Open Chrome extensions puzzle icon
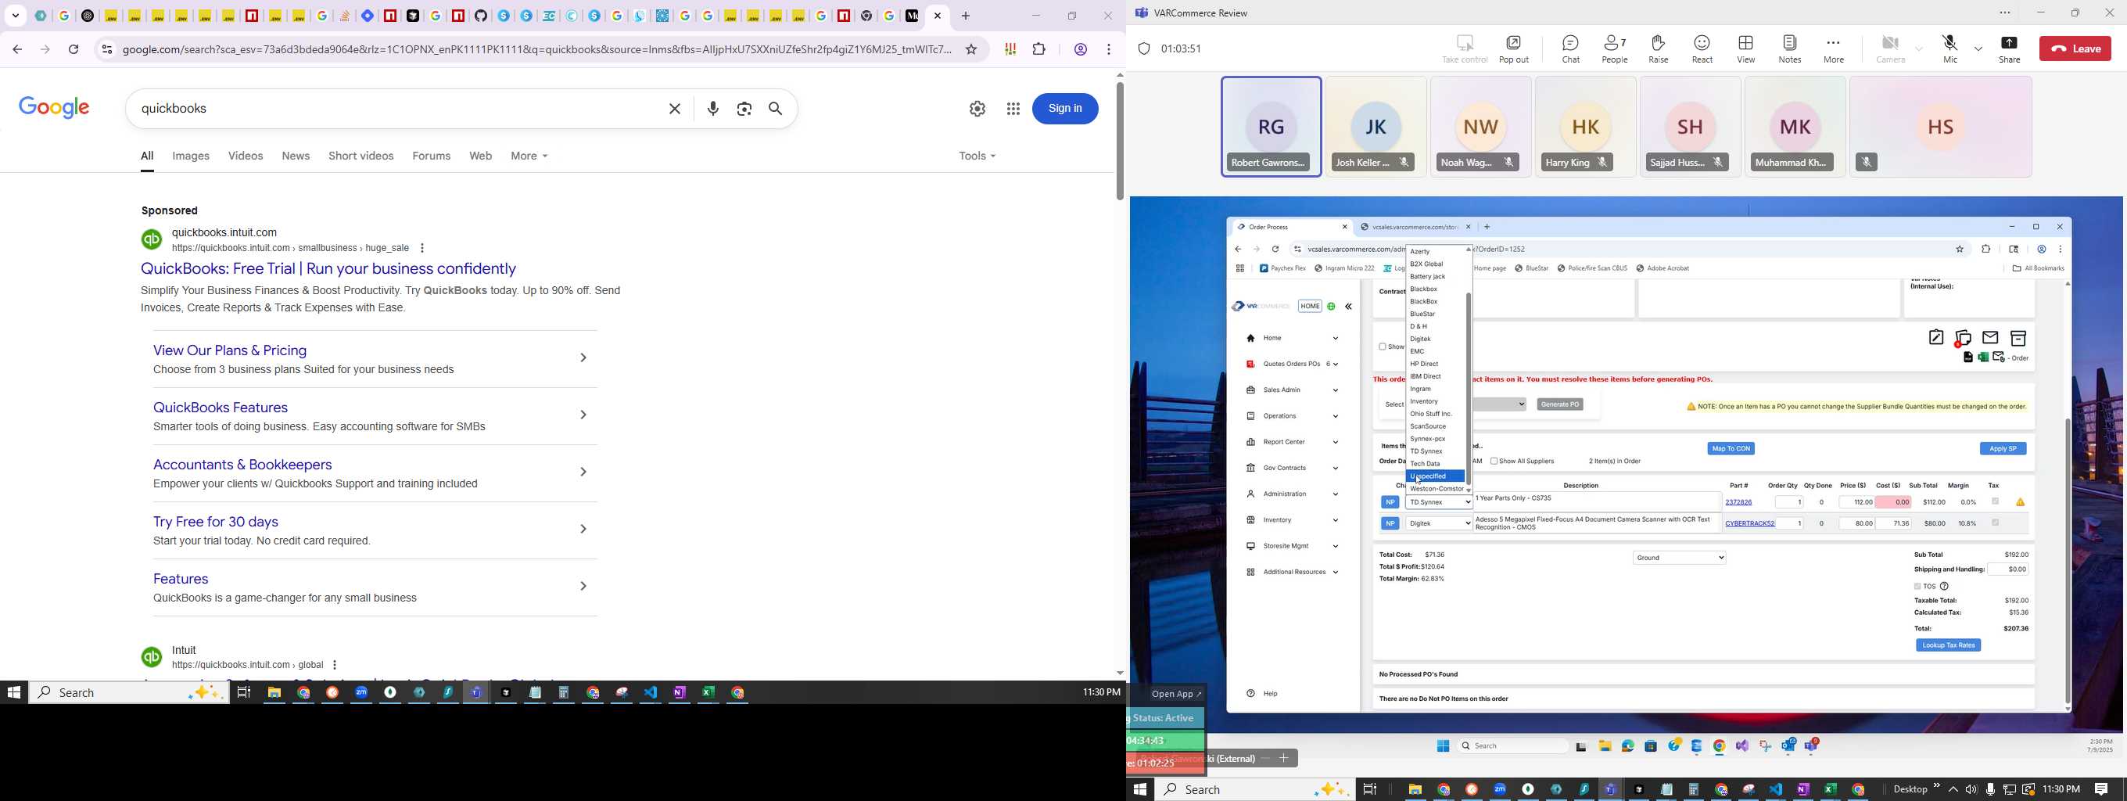 tap(1039, 49)
